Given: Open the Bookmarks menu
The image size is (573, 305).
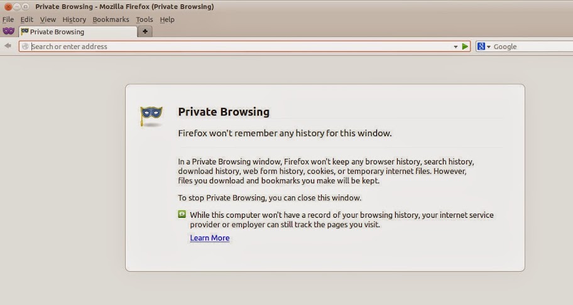Looking at the screenshot, I should click(111, 19).
